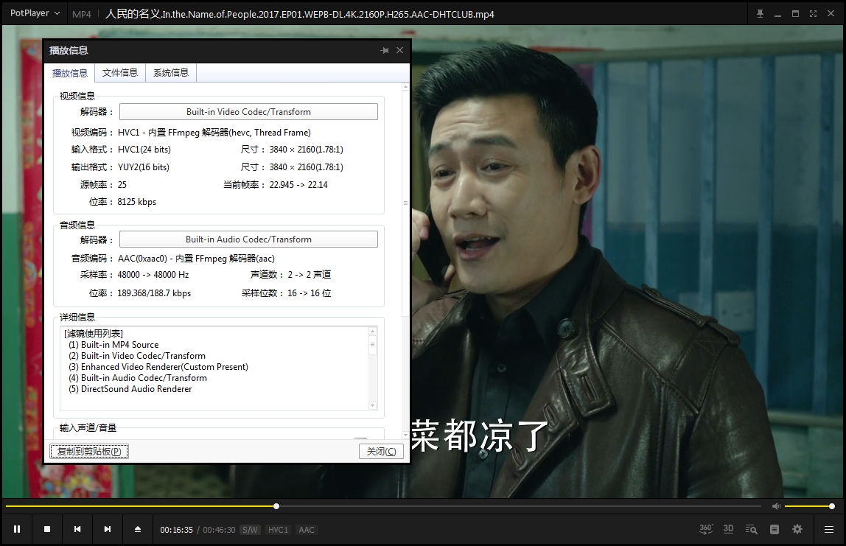Pause playback with the pause button
The height and width of the screenshot is (546, 846).
[17, 529]
